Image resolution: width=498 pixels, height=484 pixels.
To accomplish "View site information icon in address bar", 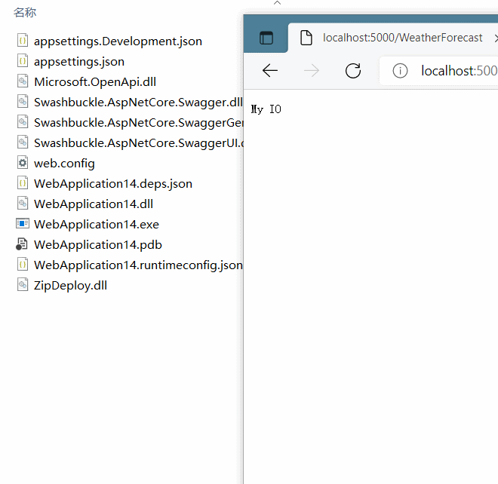I will point(400,70).
